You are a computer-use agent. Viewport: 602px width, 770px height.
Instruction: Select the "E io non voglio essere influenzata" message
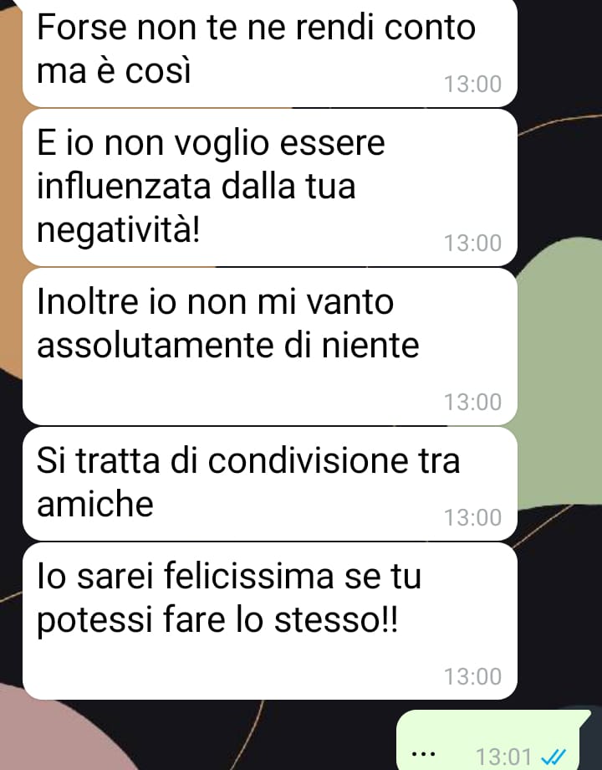tap(270, 187)
